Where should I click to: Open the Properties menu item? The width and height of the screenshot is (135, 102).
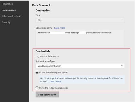(7, 4)
